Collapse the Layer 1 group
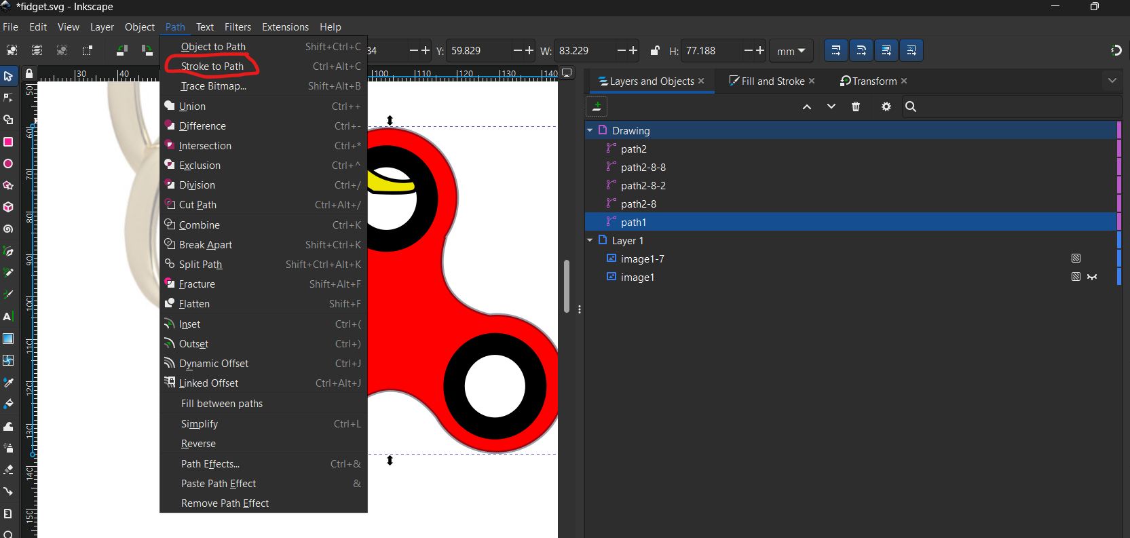Screen dimensions: 1130x538 (590, 240)
